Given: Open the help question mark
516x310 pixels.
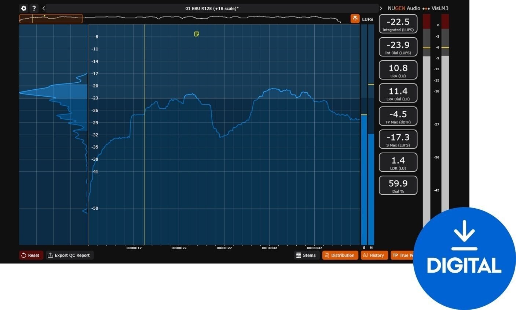Looking at the screenshot, I should tap(34, 8).
